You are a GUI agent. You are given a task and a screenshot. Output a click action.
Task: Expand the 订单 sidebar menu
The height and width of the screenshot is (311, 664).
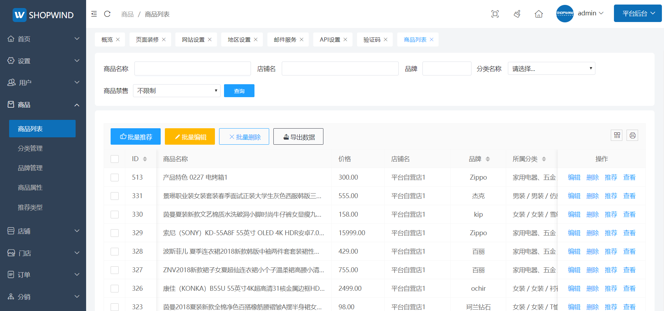pyautogui.click(x=43, y=275)
